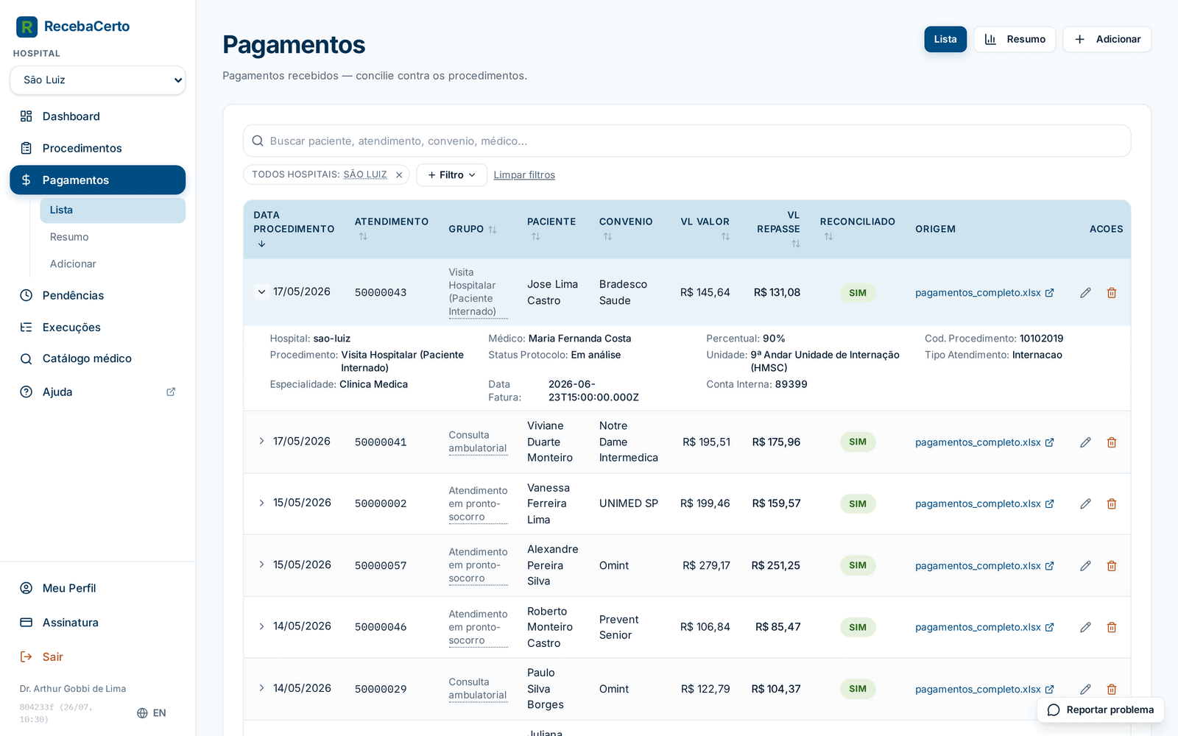Switch to the Lista view button
Screen dimensions: 1178x736
tap(945, 40)
